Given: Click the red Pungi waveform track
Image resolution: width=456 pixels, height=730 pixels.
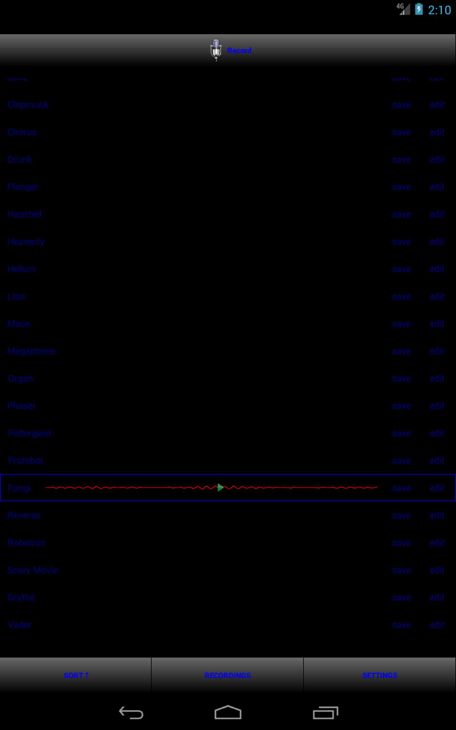Looking at the screenshot, I should [211, 488].
